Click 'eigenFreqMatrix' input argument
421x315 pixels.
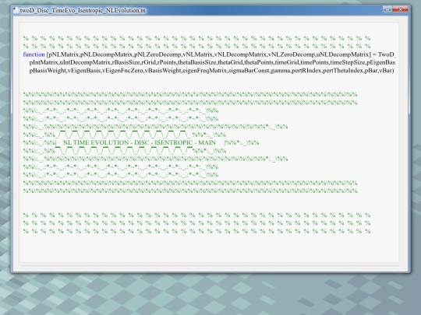205,71
